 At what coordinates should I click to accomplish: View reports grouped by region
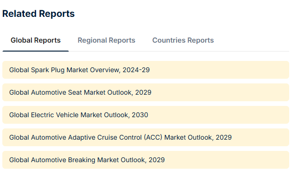click(x=107, y=40)
